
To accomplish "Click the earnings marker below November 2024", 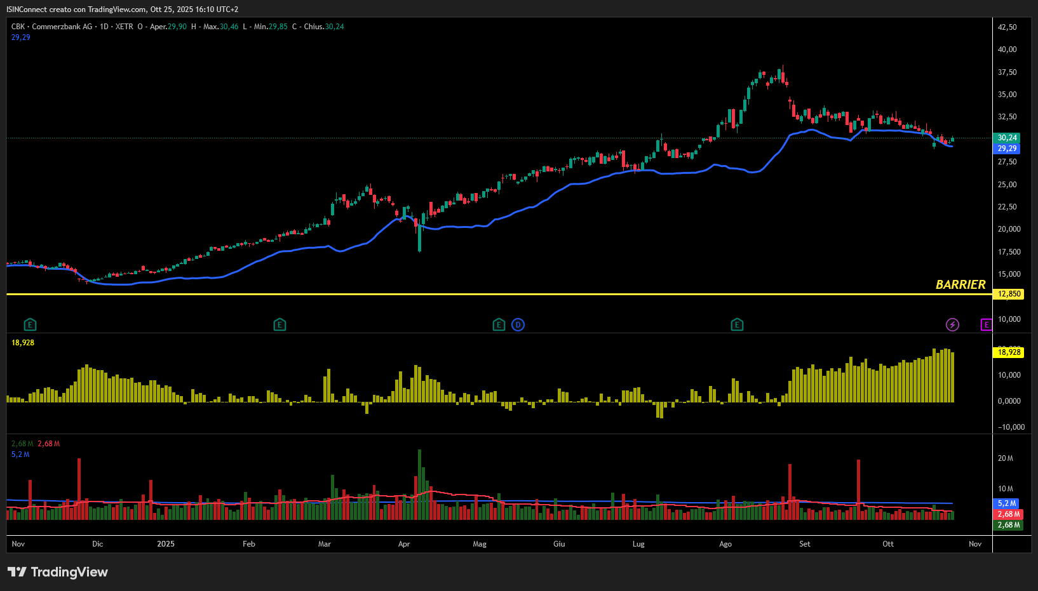I will pos(30,325).
